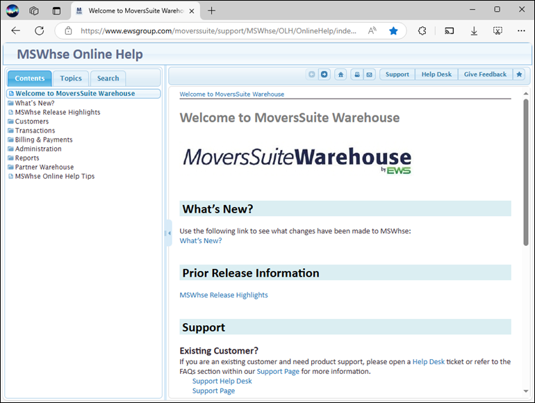Screen dimensions: 535x403
Task: Click the browser favorites star in address bar
Action: pyautogui.click(x=393, y=31)
